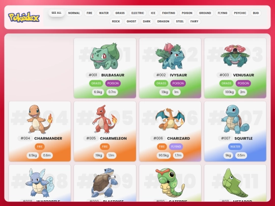The width and height of the screenshot is (275, 206).
Task: Click Charmeleon's Fire type badge
Action: pos(105,146)
